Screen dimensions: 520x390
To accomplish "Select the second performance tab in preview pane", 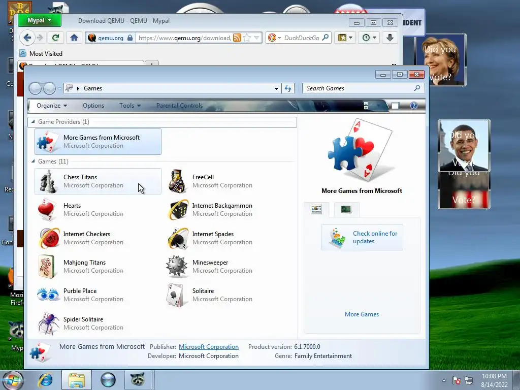I will (x=346, y=210).
